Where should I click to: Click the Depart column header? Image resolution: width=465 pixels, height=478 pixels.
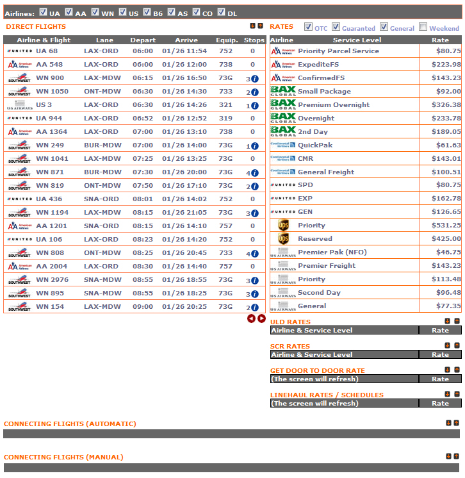click(x=142, y=40)
